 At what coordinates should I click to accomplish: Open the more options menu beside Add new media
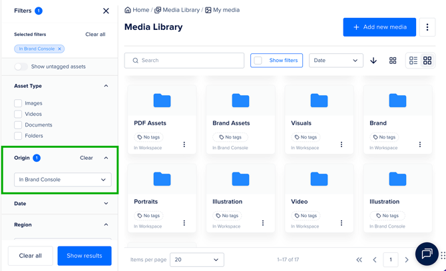point(427,27)
